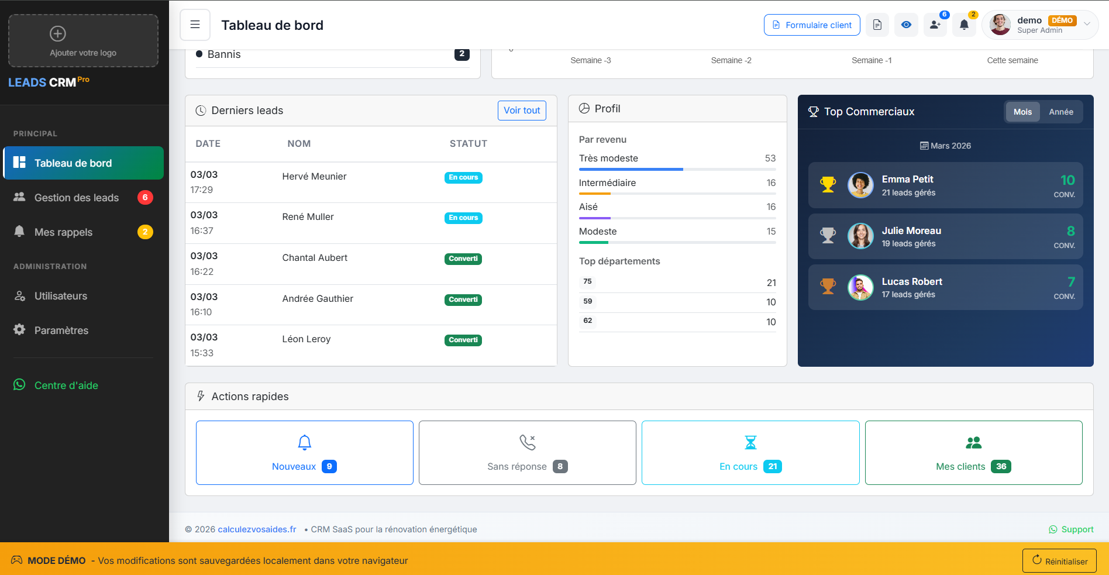Screen dimensions: 1109x575
Task: Click the Ajouter votre logo placeholder
Action: [83, 41]
